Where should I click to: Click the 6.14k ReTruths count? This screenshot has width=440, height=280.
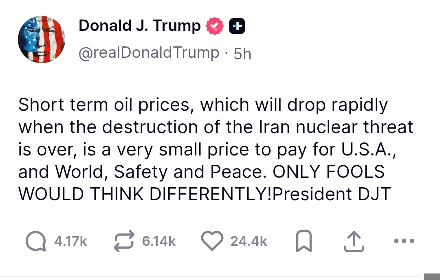pos(158,242)
